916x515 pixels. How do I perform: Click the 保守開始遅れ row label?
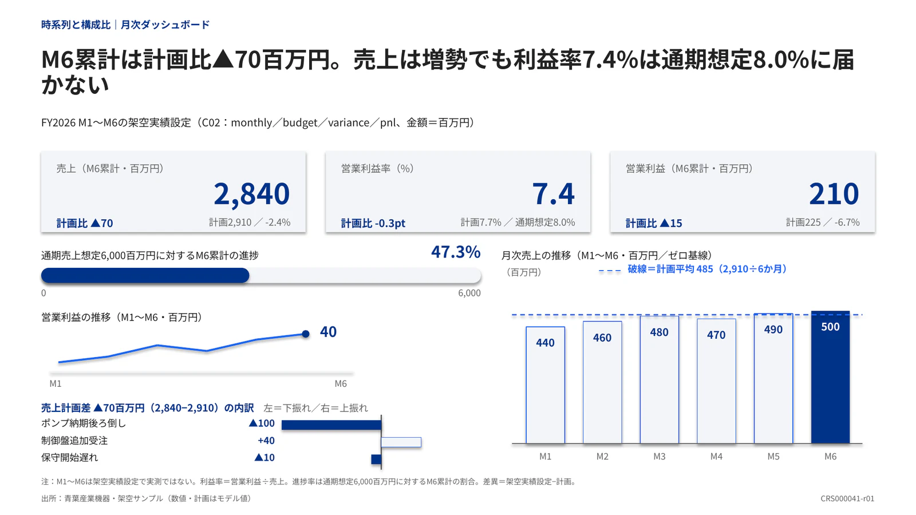[70, 458]
